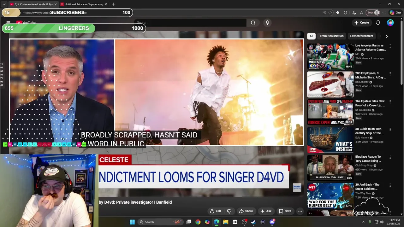The width and height of the screenshot is (404, 227).
Task: Open a new browser tab
Action: [113, 4]
